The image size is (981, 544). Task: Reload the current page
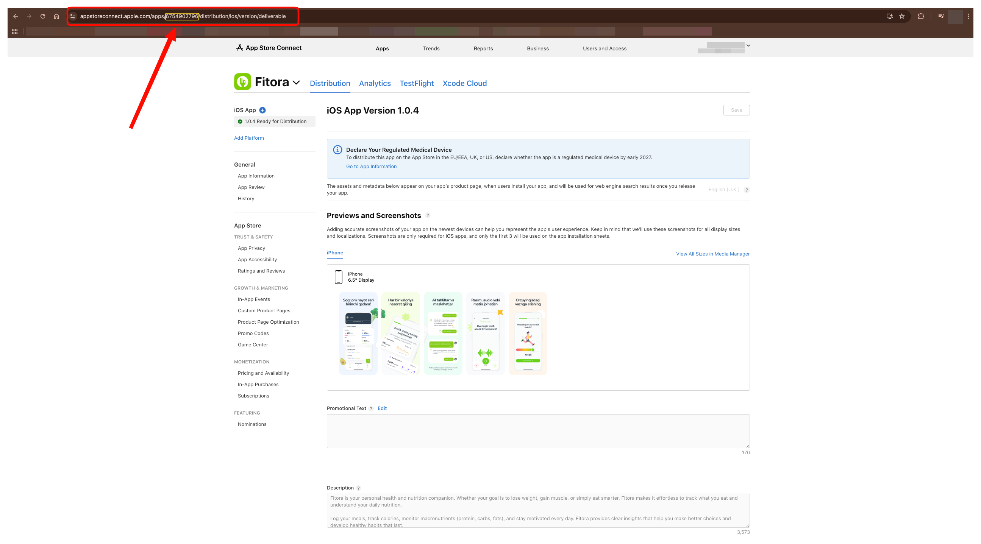pyautogui.click(x=43, y=16)
